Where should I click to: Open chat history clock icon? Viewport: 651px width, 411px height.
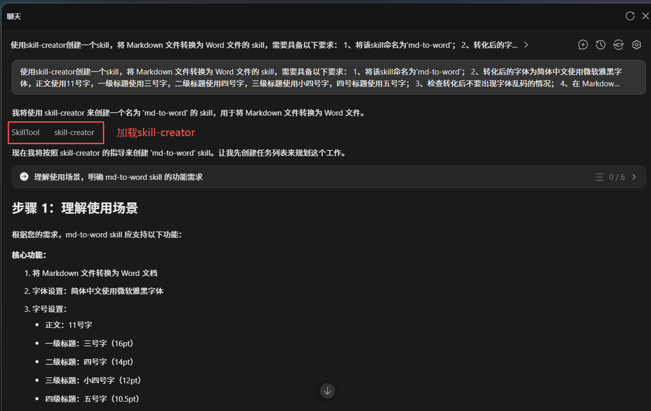(x=601, y=45)
